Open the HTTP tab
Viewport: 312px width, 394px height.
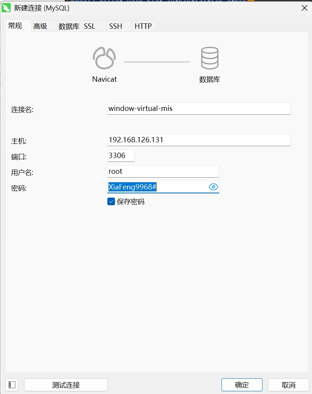[x=145, y=26]
